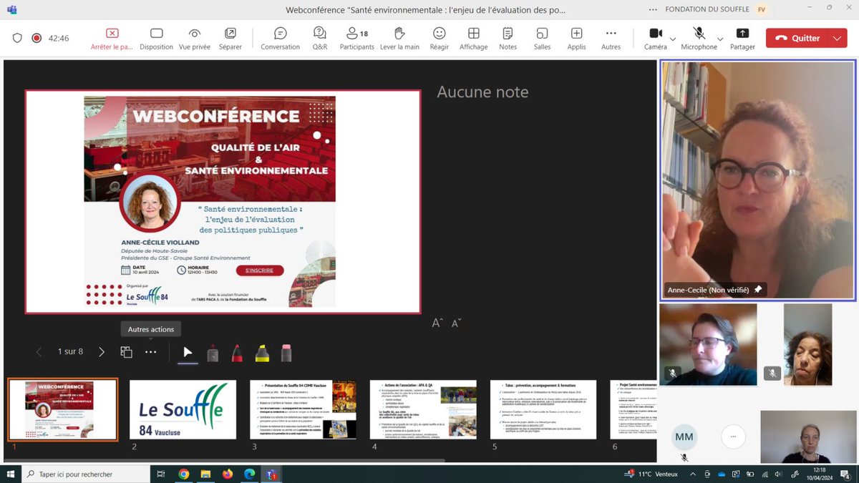This screenshot has height=483, width=859.
Task: Open File Explorer from the taskbar
Action: pos(206,474)
